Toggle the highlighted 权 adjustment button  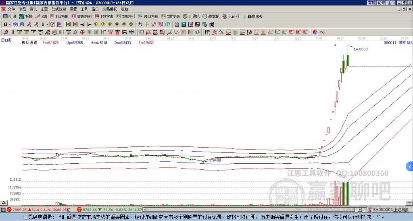52,24
